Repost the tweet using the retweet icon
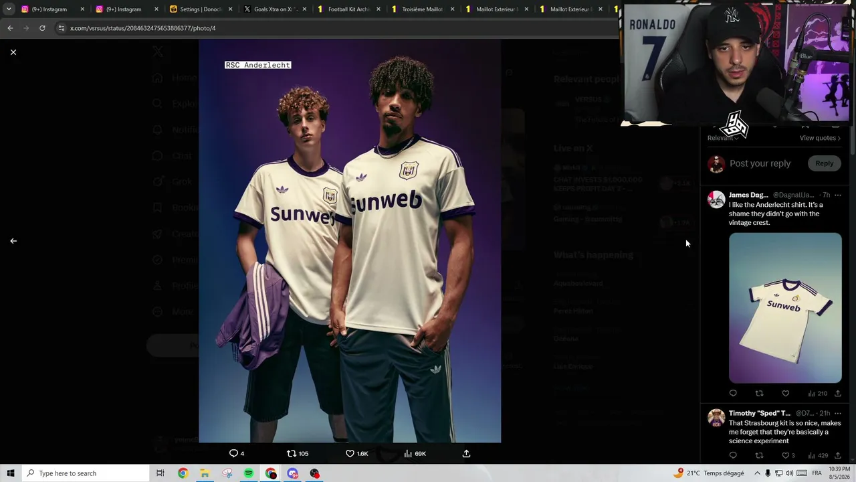Viewport: 856px width, 482px height. pos(292,453)
